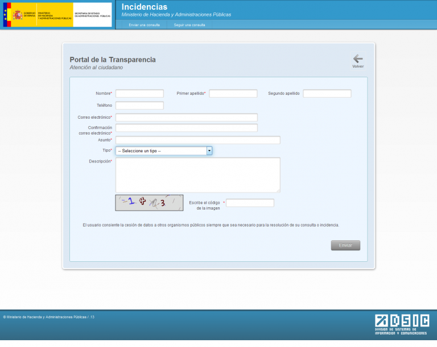Switch to 'Seguir una consulta' tab

click(189, 25)
